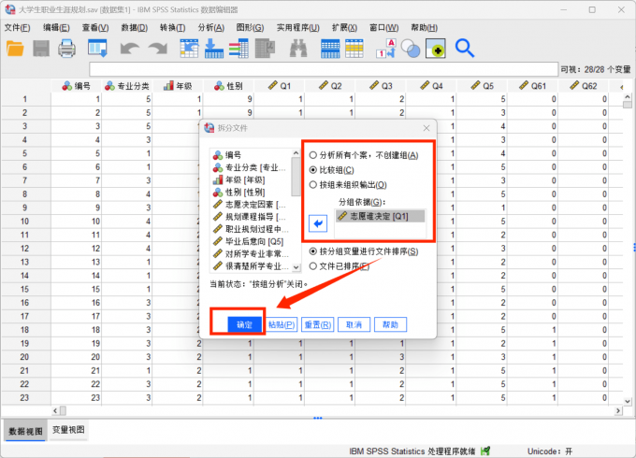Screen dimensions: 636x458
Task: Select 志愿谁决定 [Q1] in grouping box
Action: (x=380, y=217)
